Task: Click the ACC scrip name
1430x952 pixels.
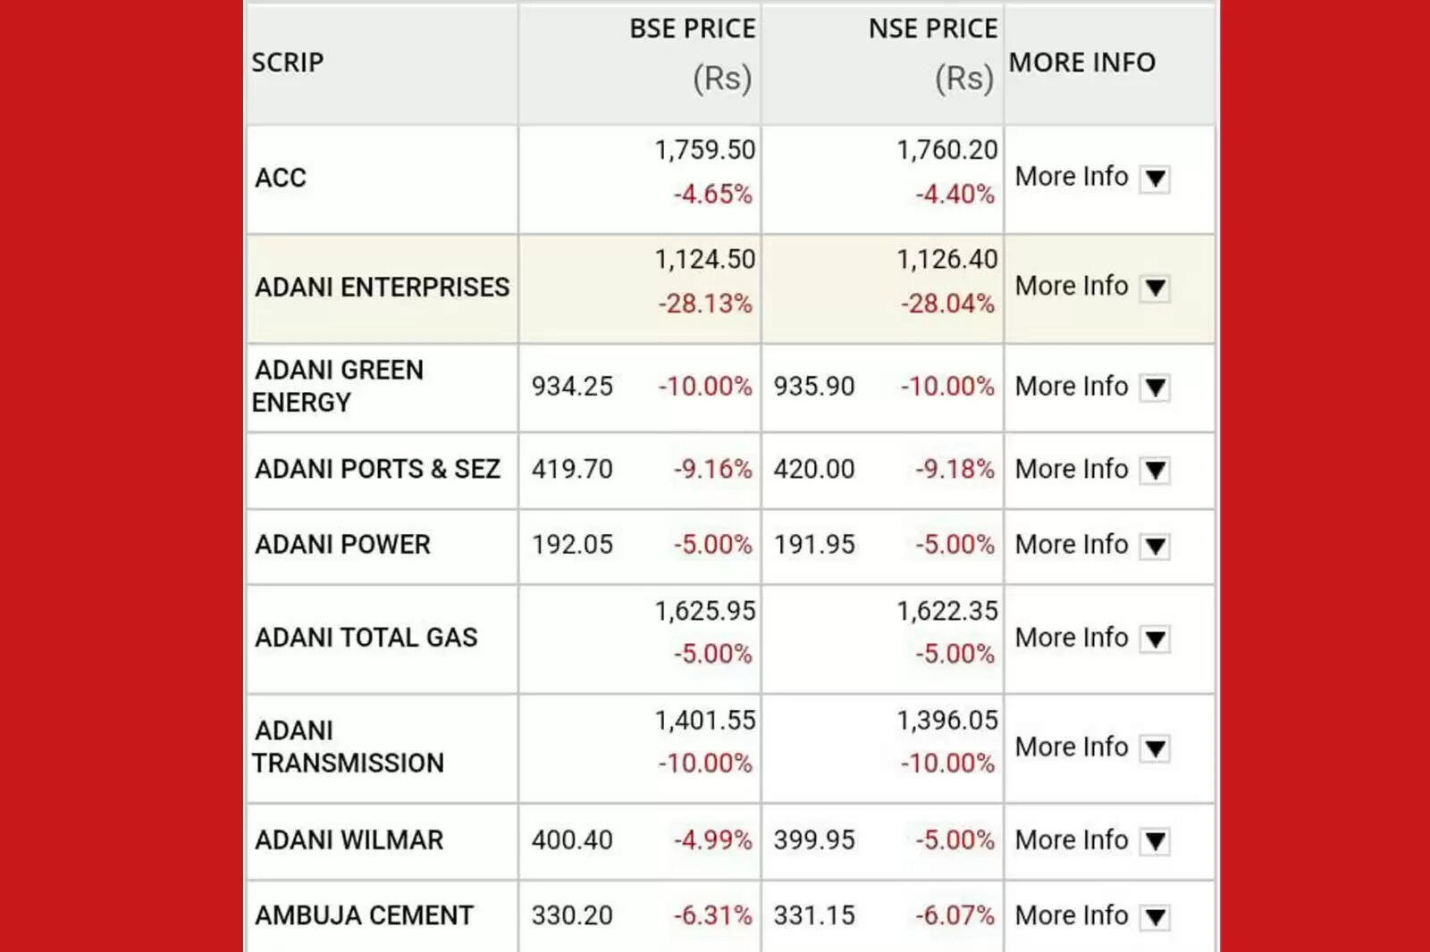Action: coord(281,178)
